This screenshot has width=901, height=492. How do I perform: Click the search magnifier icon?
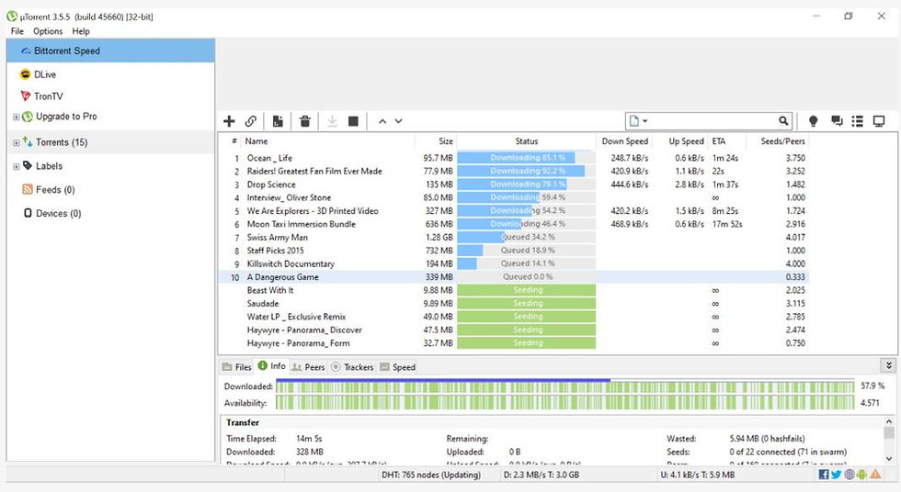pos(783,120)
